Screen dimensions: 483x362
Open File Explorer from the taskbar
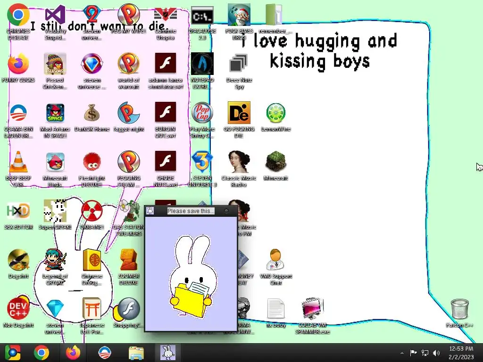[136, 353]
